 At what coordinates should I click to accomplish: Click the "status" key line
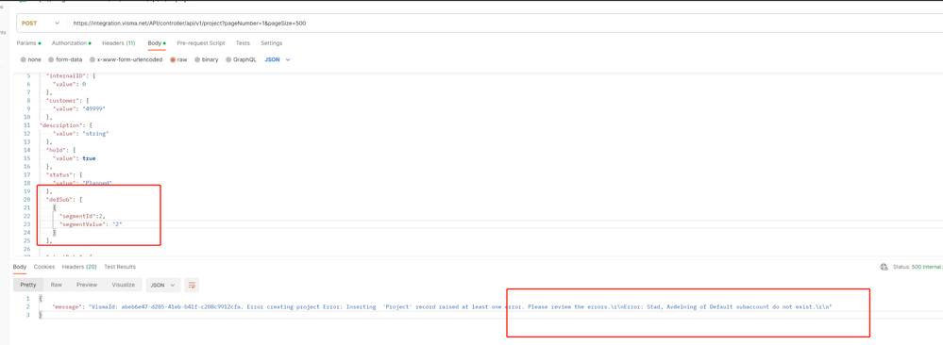click(63, 174)
